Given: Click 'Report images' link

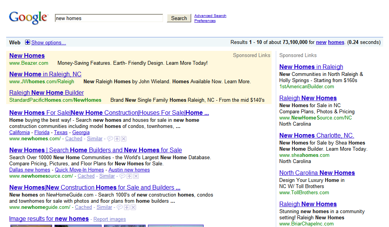Looking at the screenshot, I should pyautogui.click(x=110, y=219).
